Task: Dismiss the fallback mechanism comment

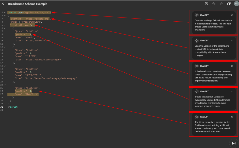Action: [x=232, y=15]
